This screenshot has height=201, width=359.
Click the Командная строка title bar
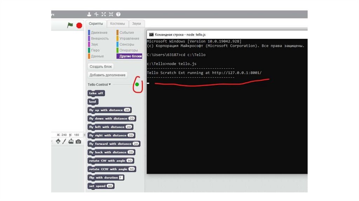tap(227, 35)
